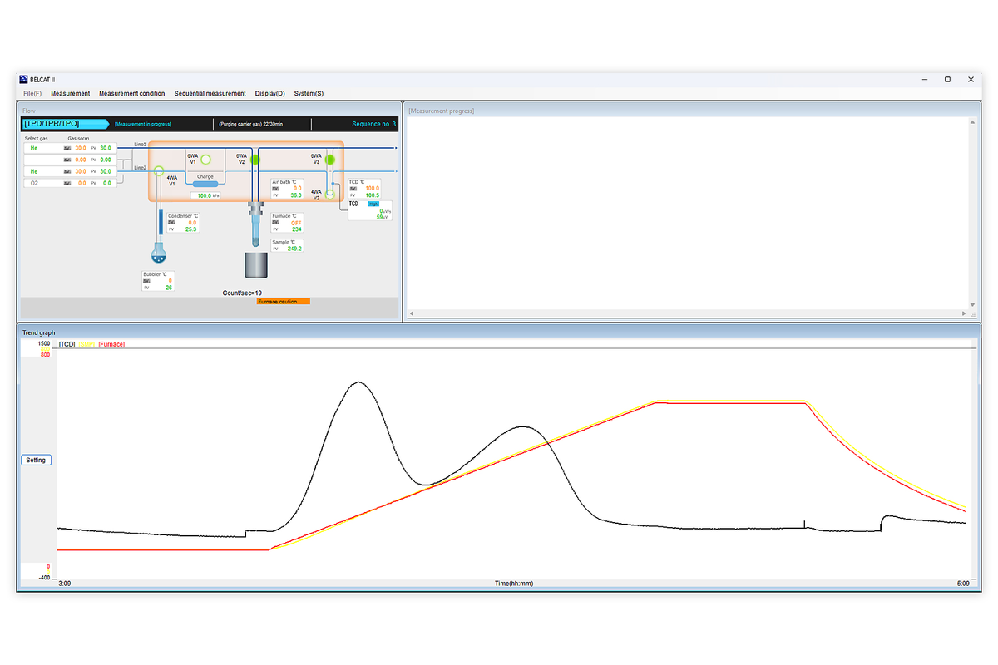
Task: Click the blue condenser column icon
Action: pos(159,222)
